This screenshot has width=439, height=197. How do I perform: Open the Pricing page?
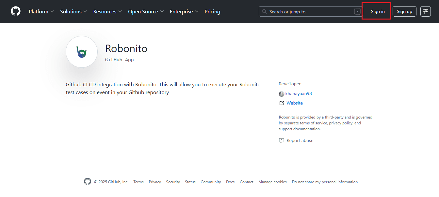coord(212,12)
